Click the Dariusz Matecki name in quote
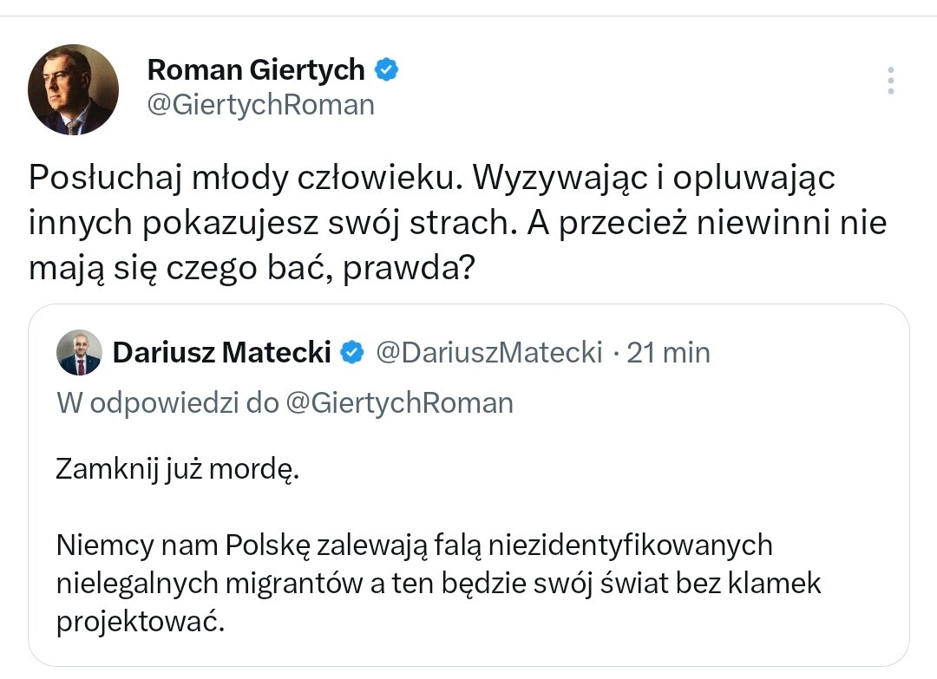937x679 pixels. tap(222, 352)
